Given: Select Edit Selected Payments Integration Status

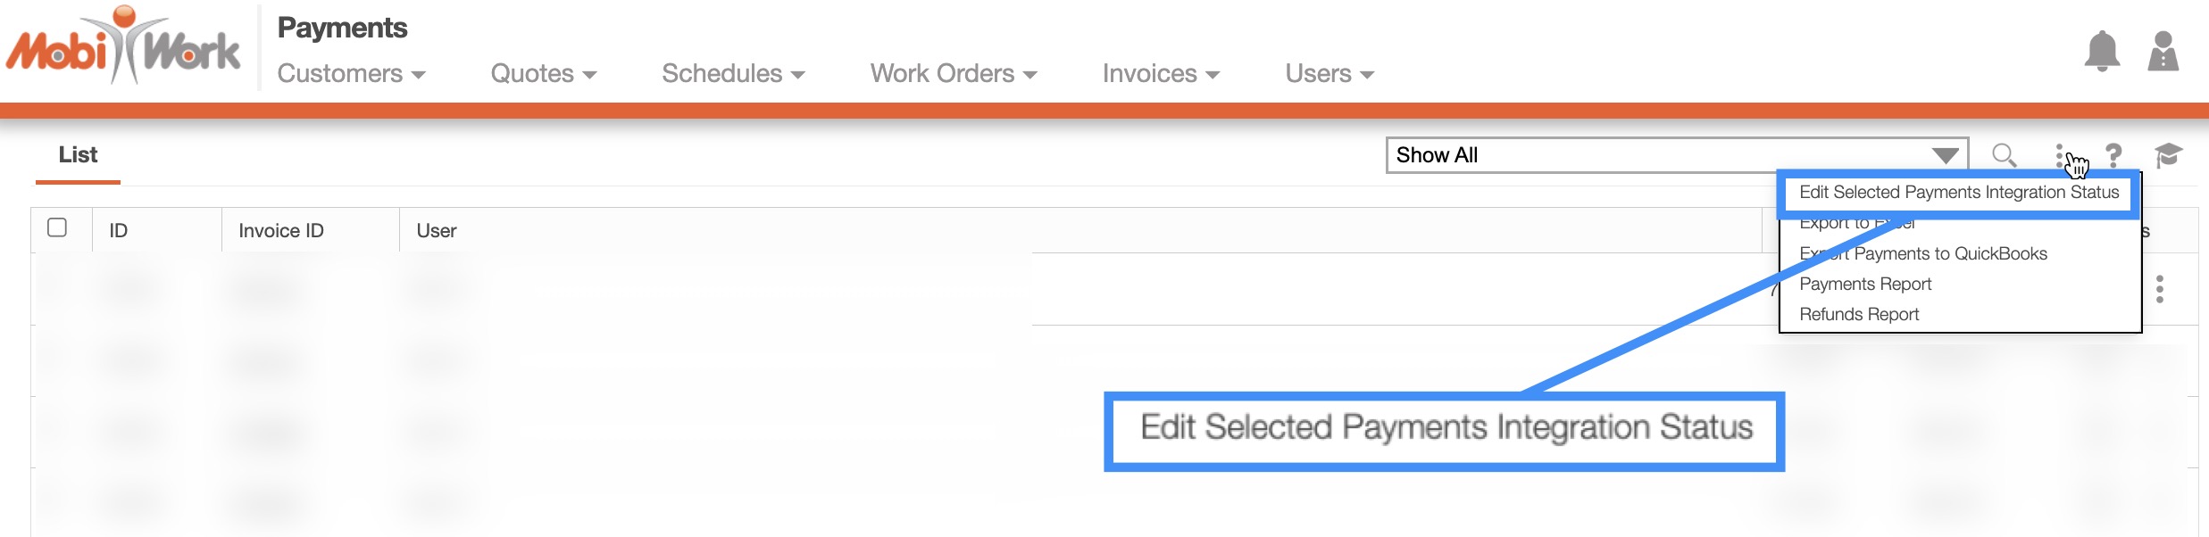Looking at the screenshot, I should pos(1958,193).
